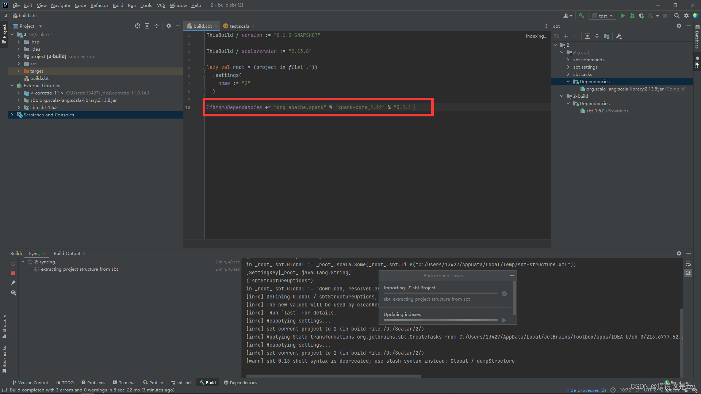Toggle pin tab icon in Build panel
Screen dimensions: 701x394
(x=13, y=283)
